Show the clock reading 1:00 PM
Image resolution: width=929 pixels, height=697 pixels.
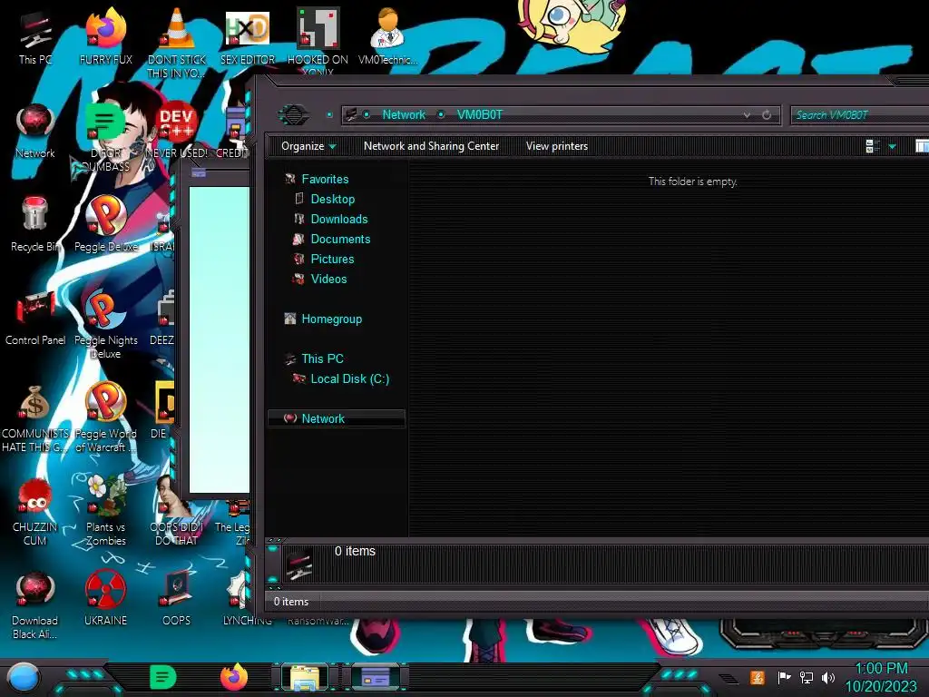[x=881, y=669]
